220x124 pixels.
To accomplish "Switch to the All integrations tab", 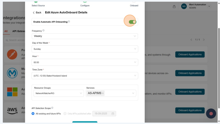I will (x=6, y=31).
